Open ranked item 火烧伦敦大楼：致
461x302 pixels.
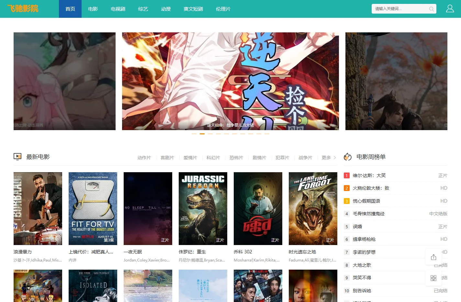click(371, 188)
